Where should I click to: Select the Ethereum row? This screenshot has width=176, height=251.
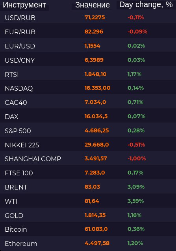(x=88, y=244)
